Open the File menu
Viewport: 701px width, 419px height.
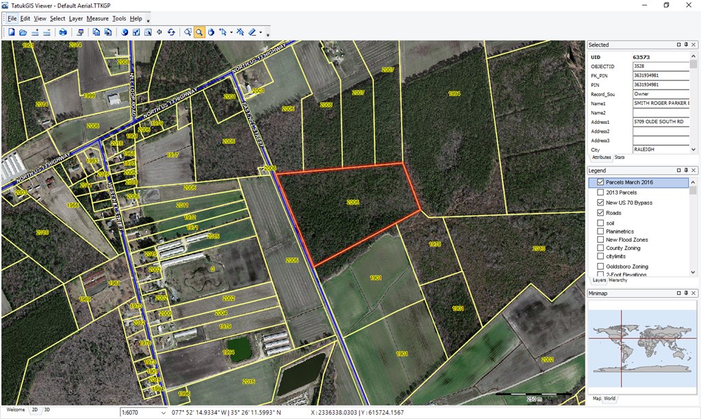coord(12,18)
